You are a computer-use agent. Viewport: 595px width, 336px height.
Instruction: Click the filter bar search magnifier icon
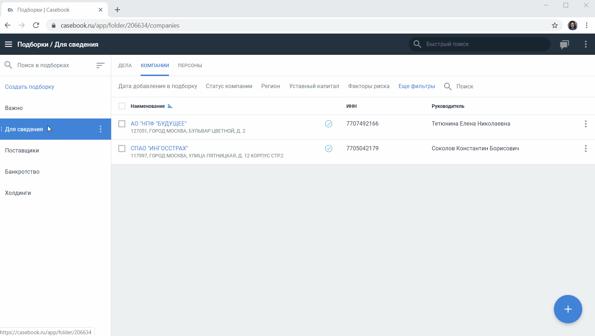(x=448, y=86)
